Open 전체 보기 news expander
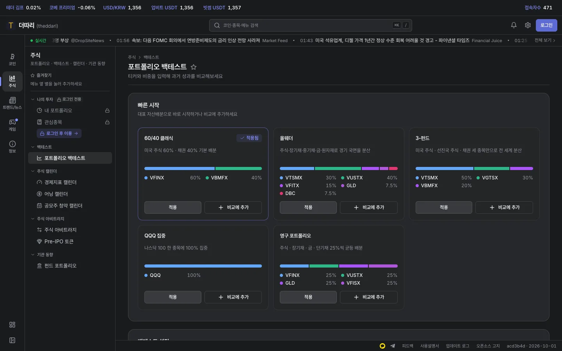562x351 pixels. pos(545,40)
